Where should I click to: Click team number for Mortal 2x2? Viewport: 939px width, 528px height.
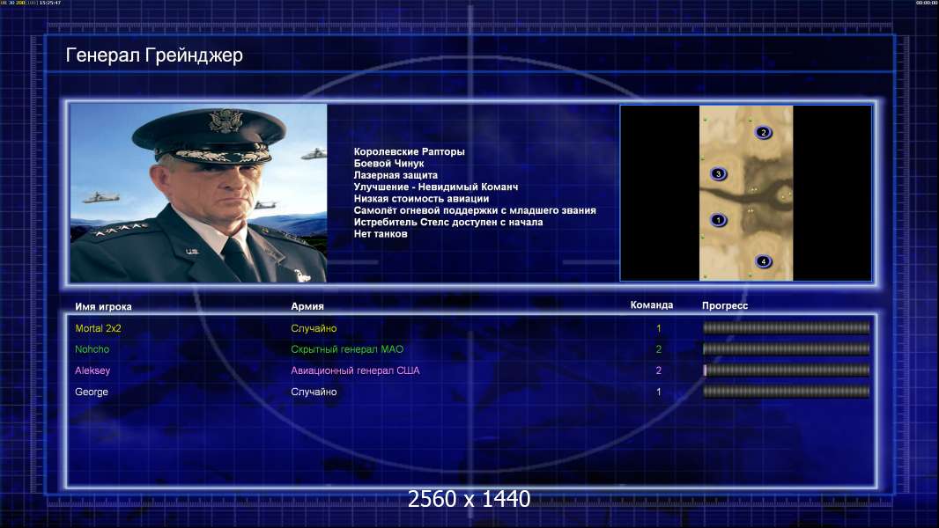click(x=659, y=328)
